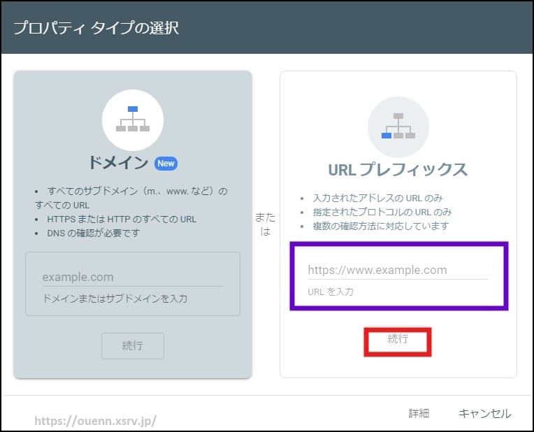Select the ドメイン heading
The height and width of the screenshot is (432, 534).
click(x=118, y=164)
